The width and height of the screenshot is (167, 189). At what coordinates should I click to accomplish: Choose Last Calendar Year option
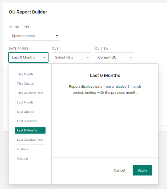(x=30, y=140)
